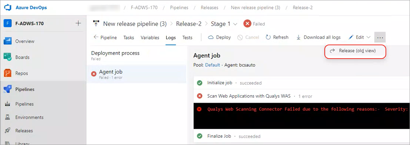Click the Qualys Web Scanning Connector error message
The image size is (410, 145).
307,109
